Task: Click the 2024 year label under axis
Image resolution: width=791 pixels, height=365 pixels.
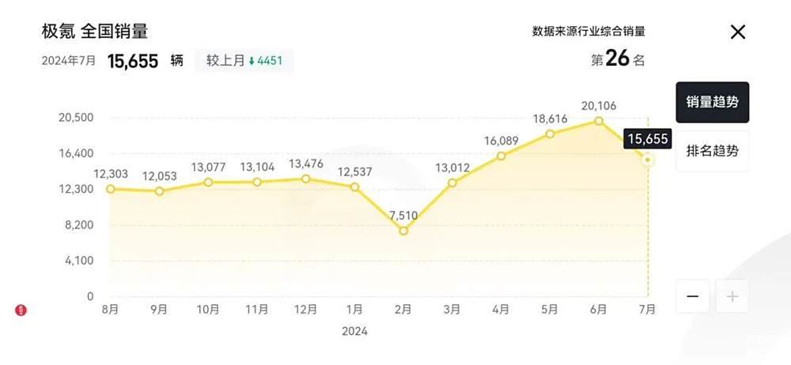Action: point(354,331)
